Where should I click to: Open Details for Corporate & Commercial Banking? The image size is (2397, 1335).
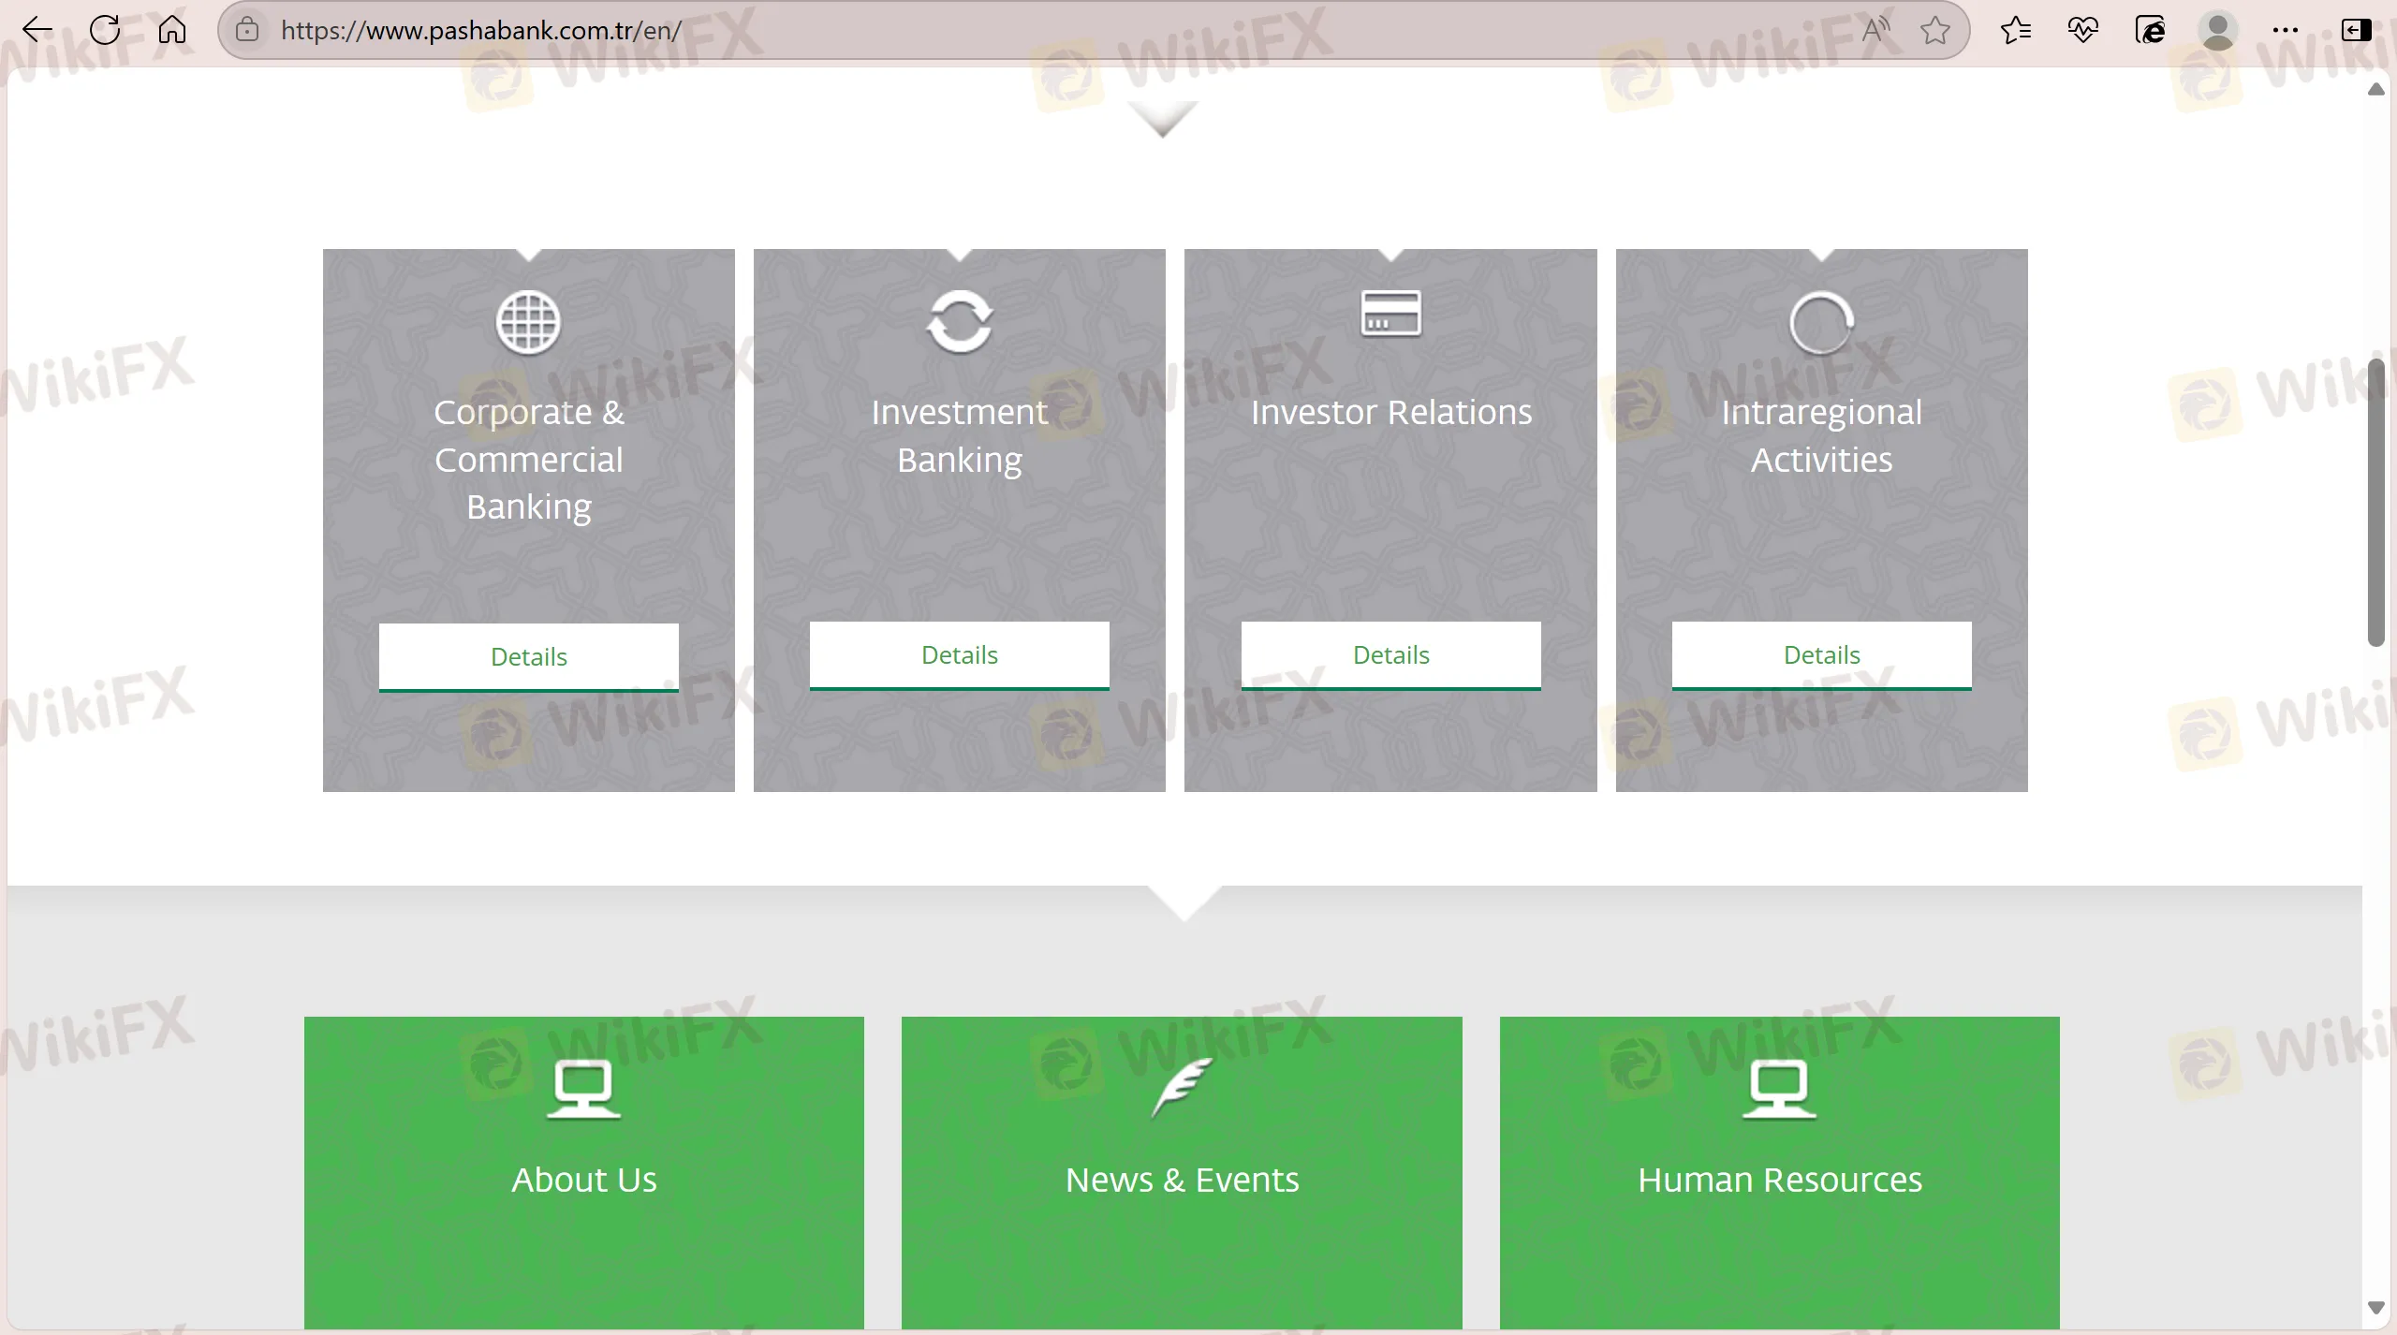(528, 657)
